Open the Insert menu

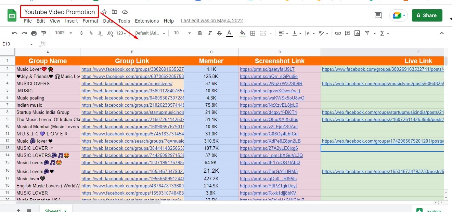pos(72,21)
